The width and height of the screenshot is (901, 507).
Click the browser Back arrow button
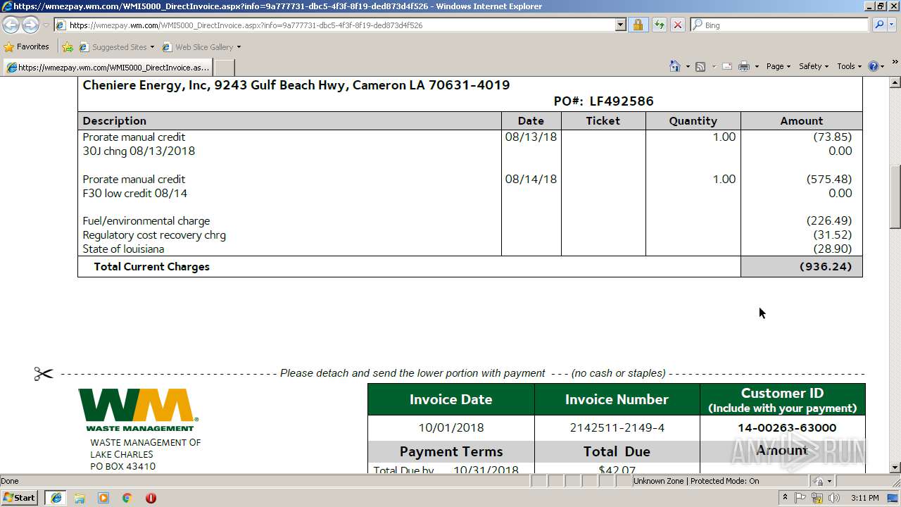(x=11, y=25)
